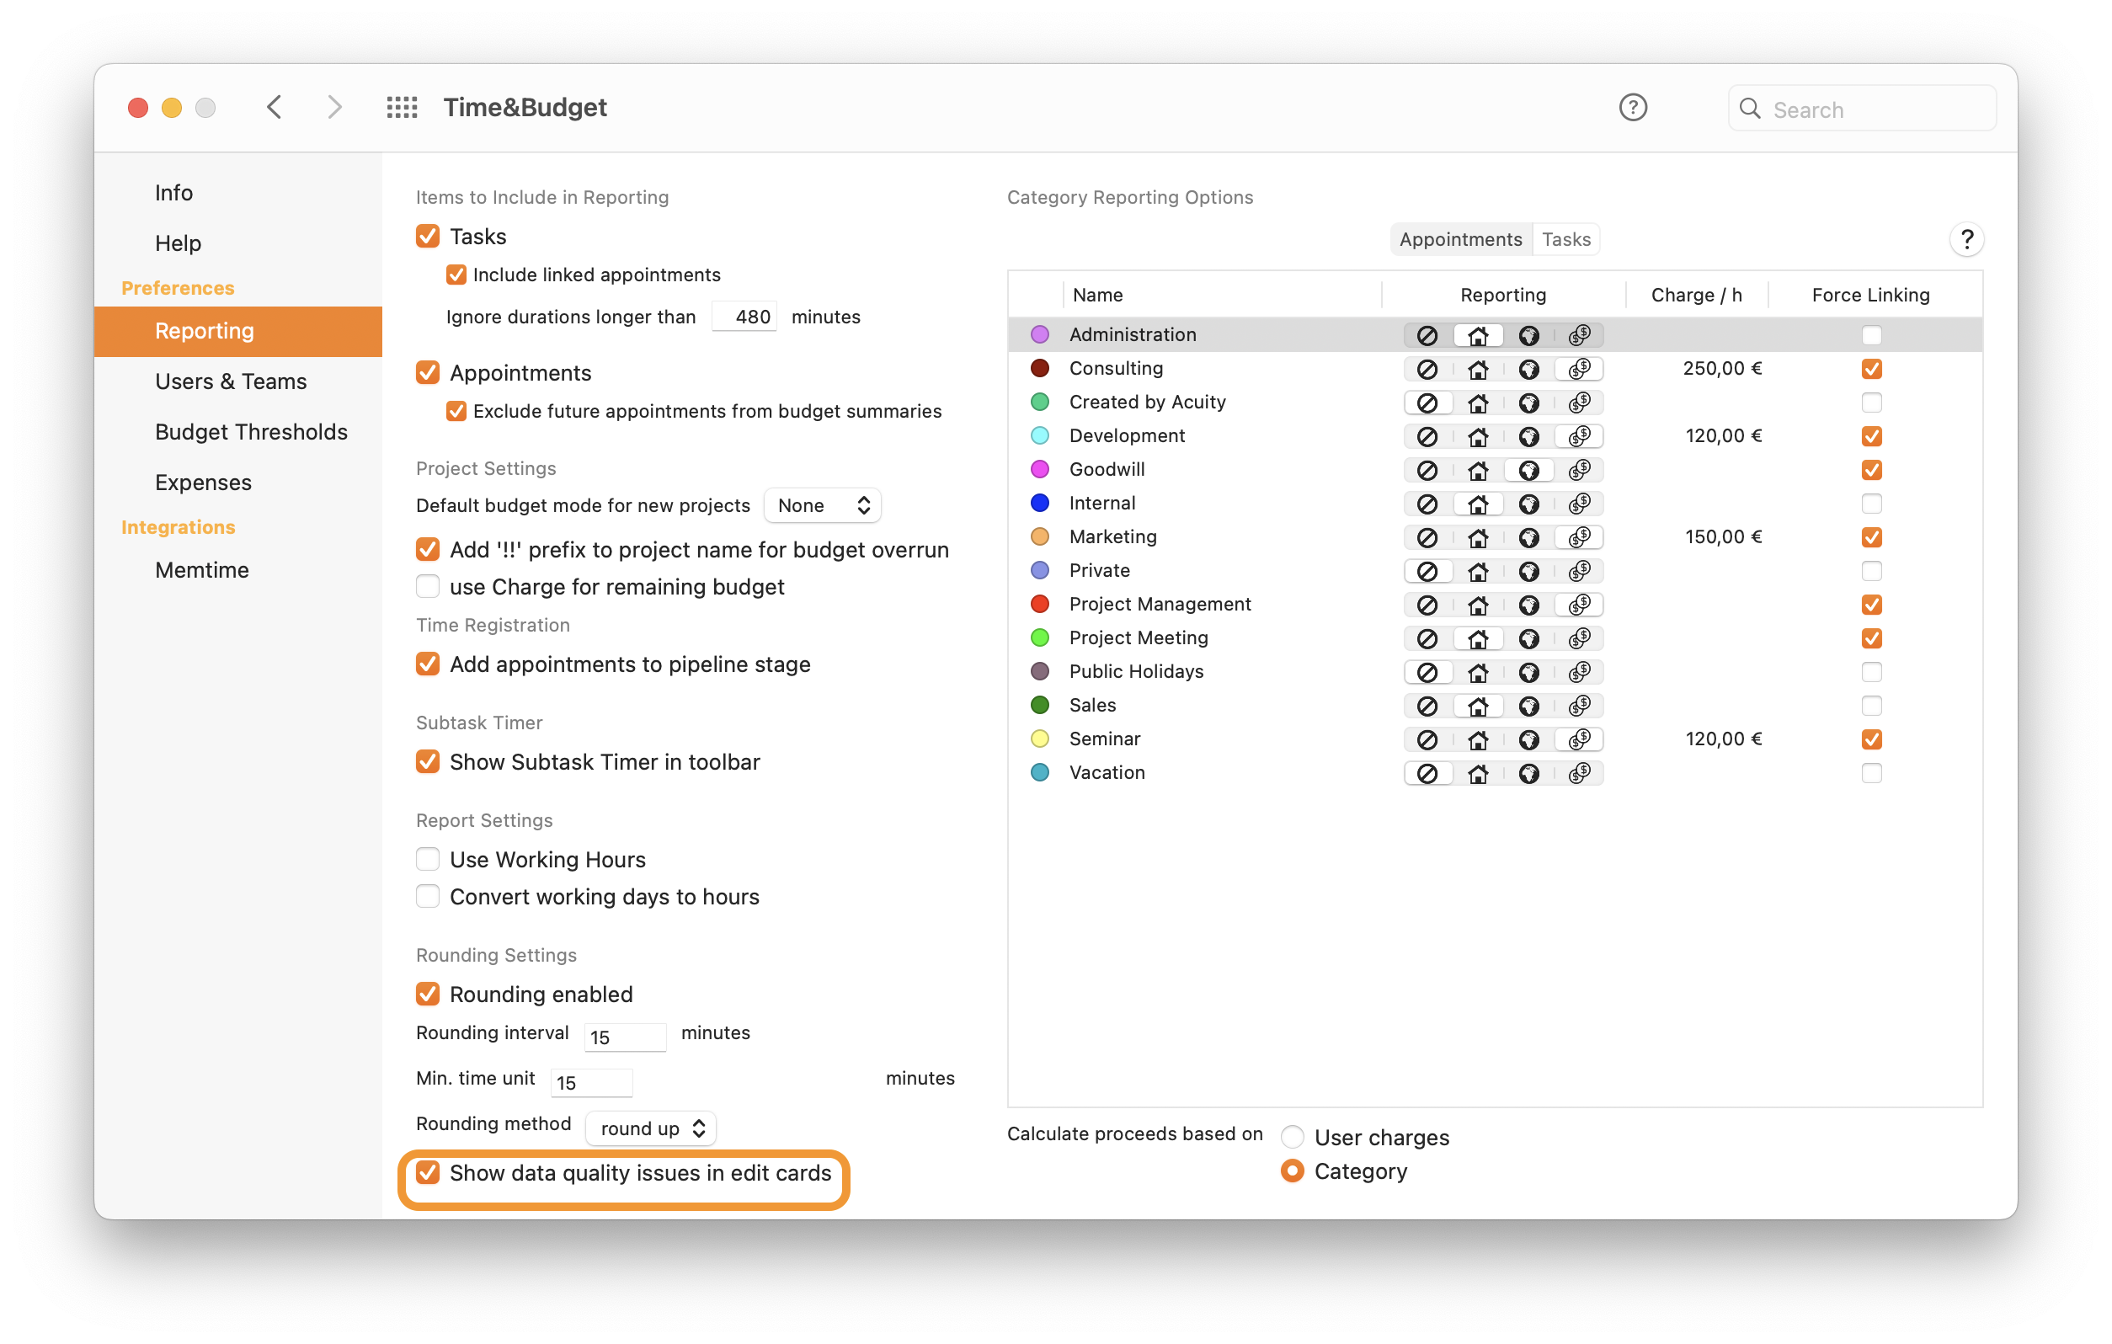
Task: Enable Use Working Hours checkbox
Action: (x=428, y=860)
